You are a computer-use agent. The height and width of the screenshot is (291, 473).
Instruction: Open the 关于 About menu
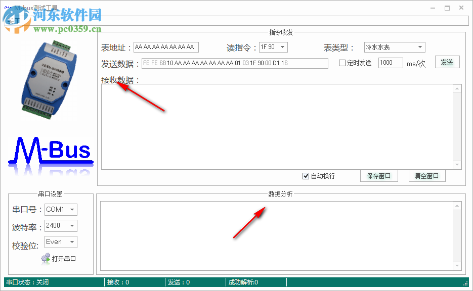[13, 20]
